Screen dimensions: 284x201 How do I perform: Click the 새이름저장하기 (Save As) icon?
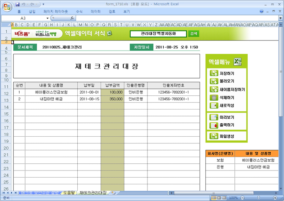point(213,89)
